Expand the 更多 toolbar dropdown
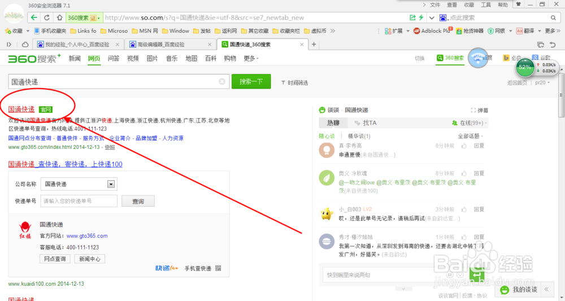The width and height of the screenshot is (565, 301). point(553,31)
